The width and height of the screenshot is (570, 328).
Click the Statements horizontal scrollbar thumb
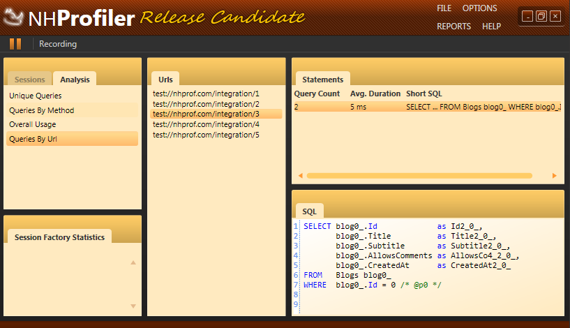419,176
